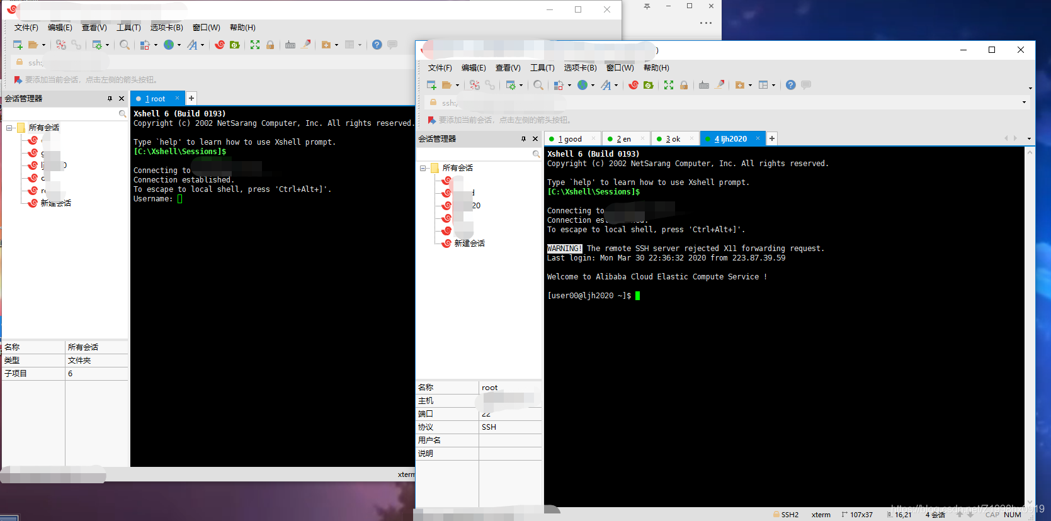Click compose folder-plus icon in front toolbar
The height and width of the screenshot is (521, 1051).
[740, 85]
